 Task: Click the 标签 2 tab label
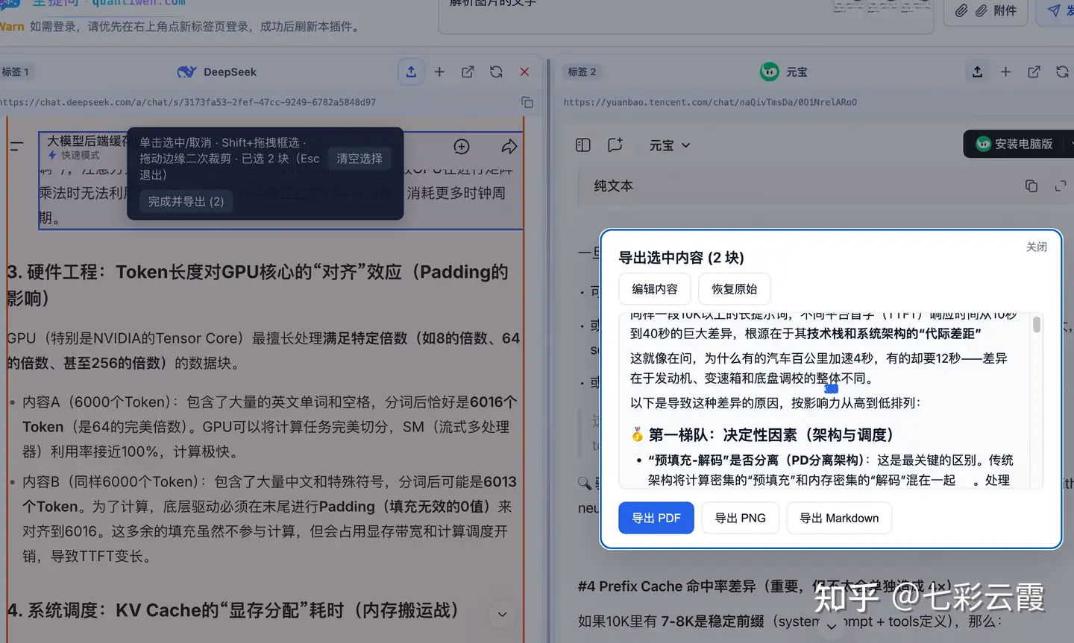coord(582,72)
